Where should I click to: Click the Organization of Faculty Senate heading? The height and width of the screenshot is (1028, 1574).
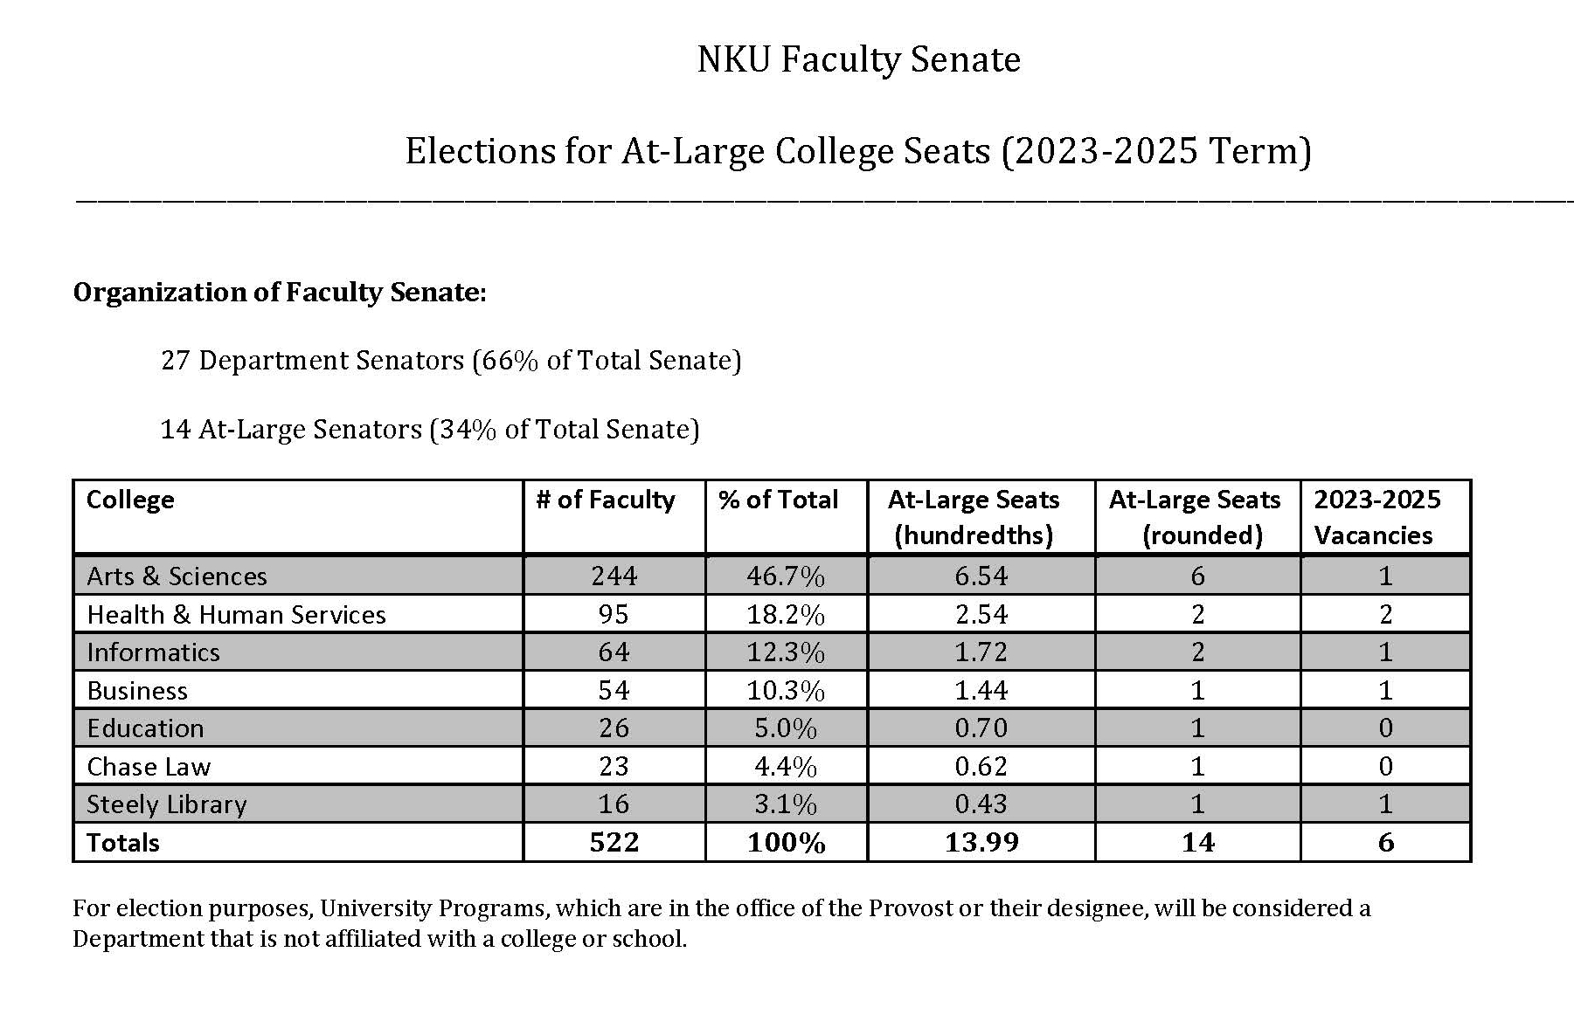click(280, 292)
